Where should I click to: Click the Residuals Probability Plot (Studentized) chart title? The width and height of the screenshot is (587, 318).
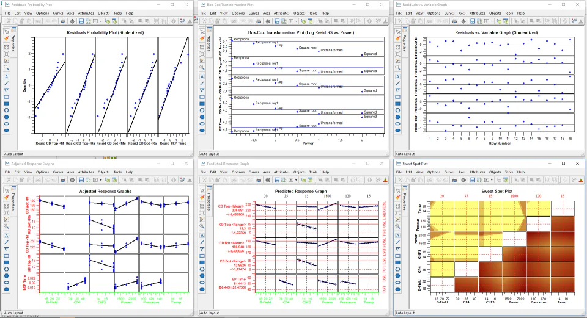(105, 32)
